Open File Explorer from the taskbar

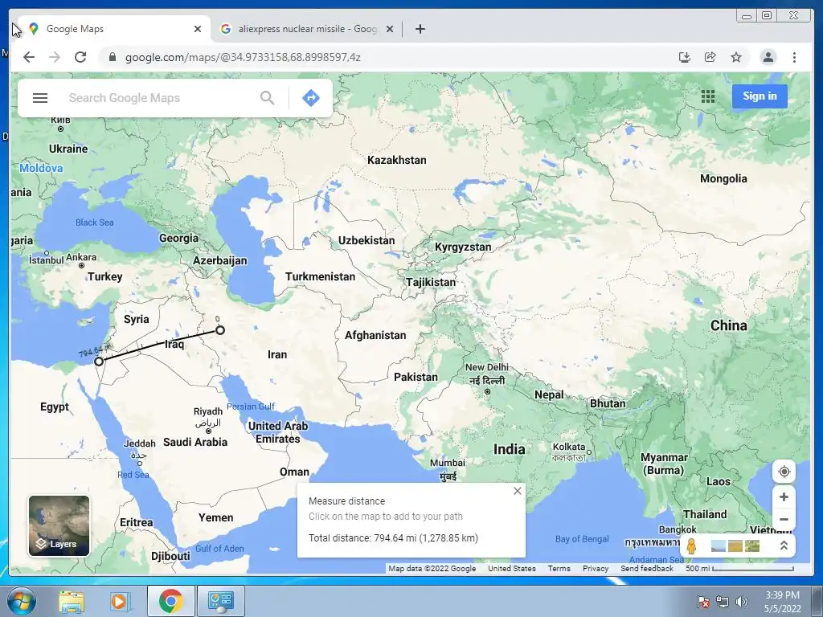[72, 601]
